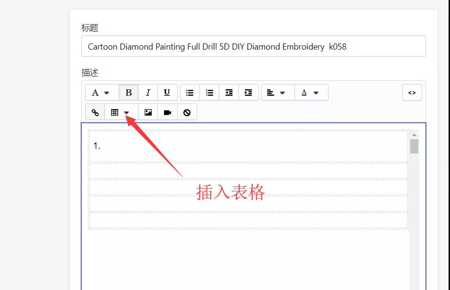Insert a bulleted list

[x=190, y=93]
